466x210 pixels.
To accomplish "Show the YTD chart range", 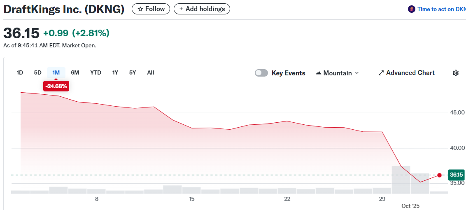I will point(96,72).
